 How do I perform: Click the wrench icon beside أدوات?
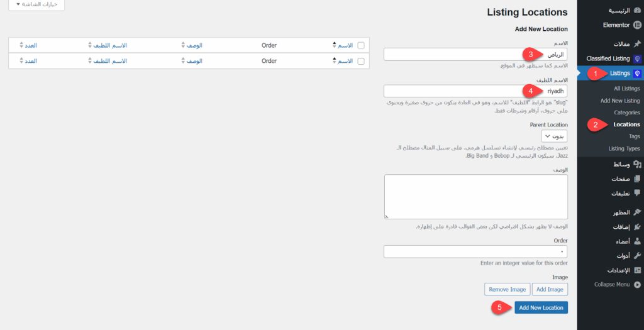coord(637,256)
